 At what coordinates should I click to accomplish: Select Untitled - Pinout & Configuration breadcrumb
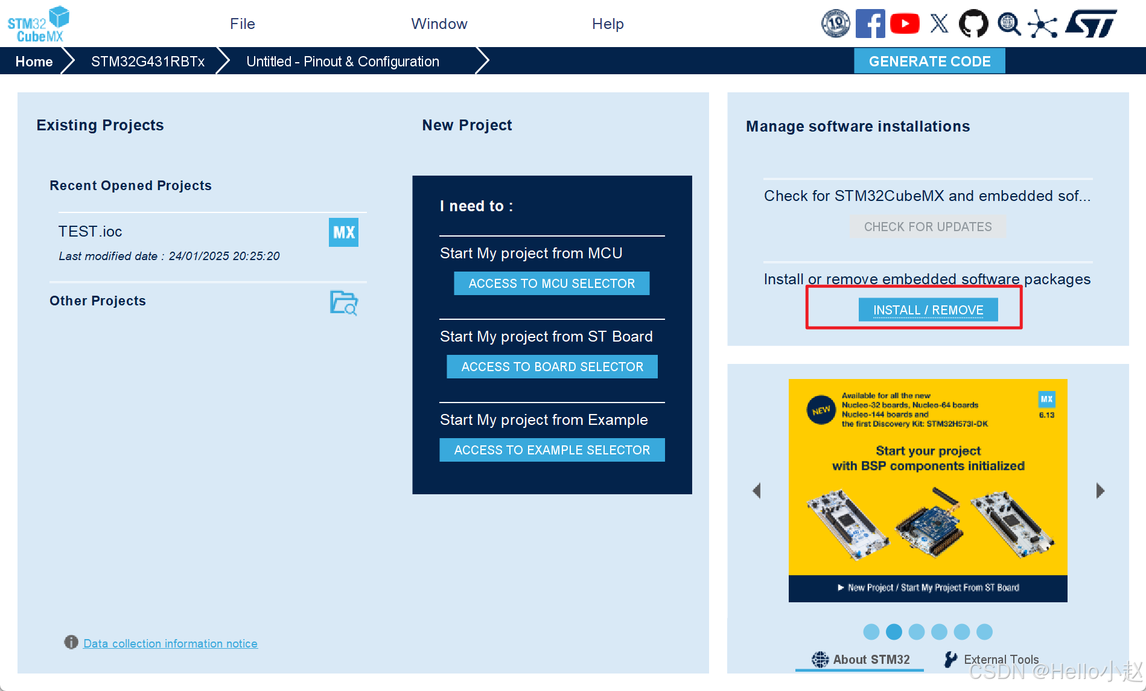pos(343,62)
